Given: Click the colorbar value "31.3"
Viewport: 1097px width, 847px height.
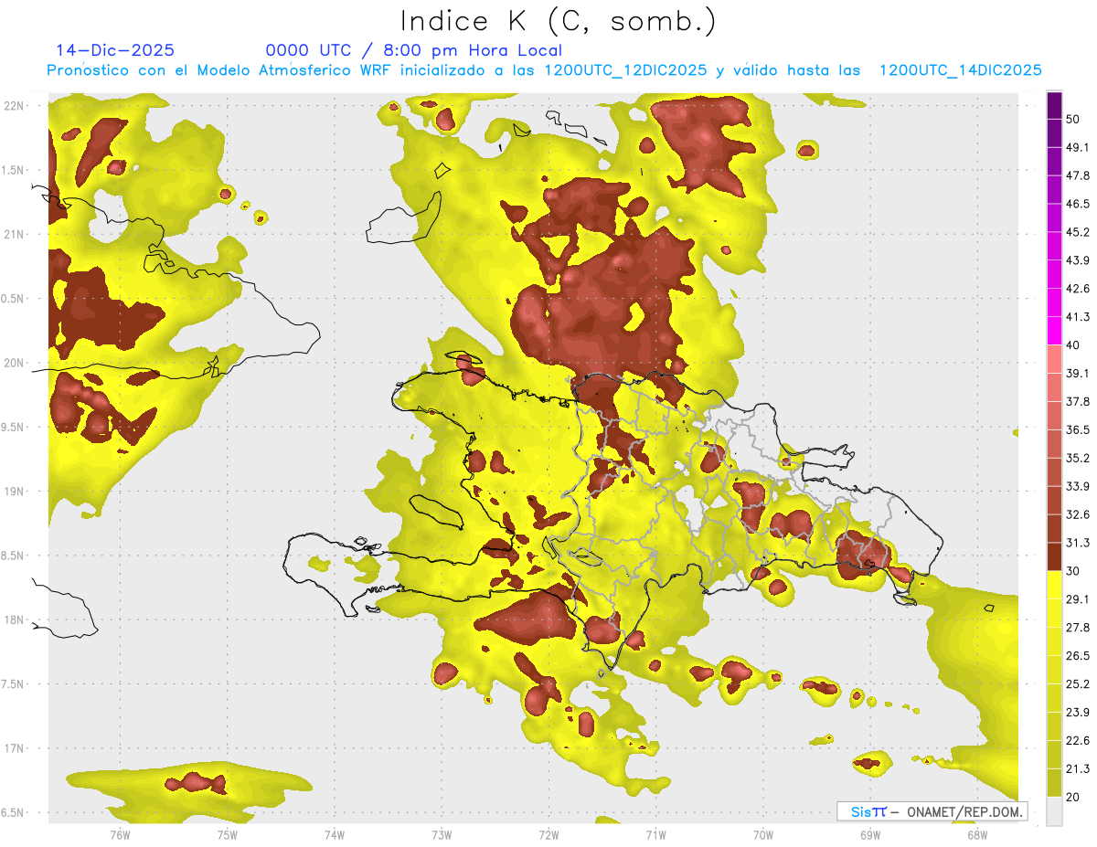Looking at the screenshot, I should point(1078,544).
